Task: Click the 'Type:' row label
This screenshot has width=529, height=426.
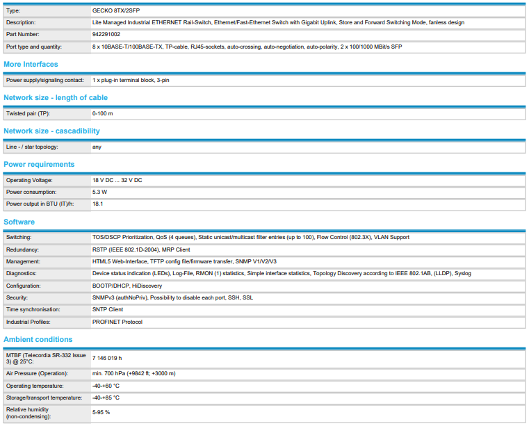Action: (13, 11)
